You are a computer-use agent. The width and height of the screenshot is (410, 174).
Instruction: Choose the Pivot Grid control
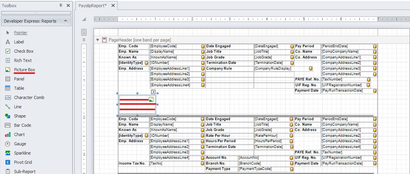[22, 162]
